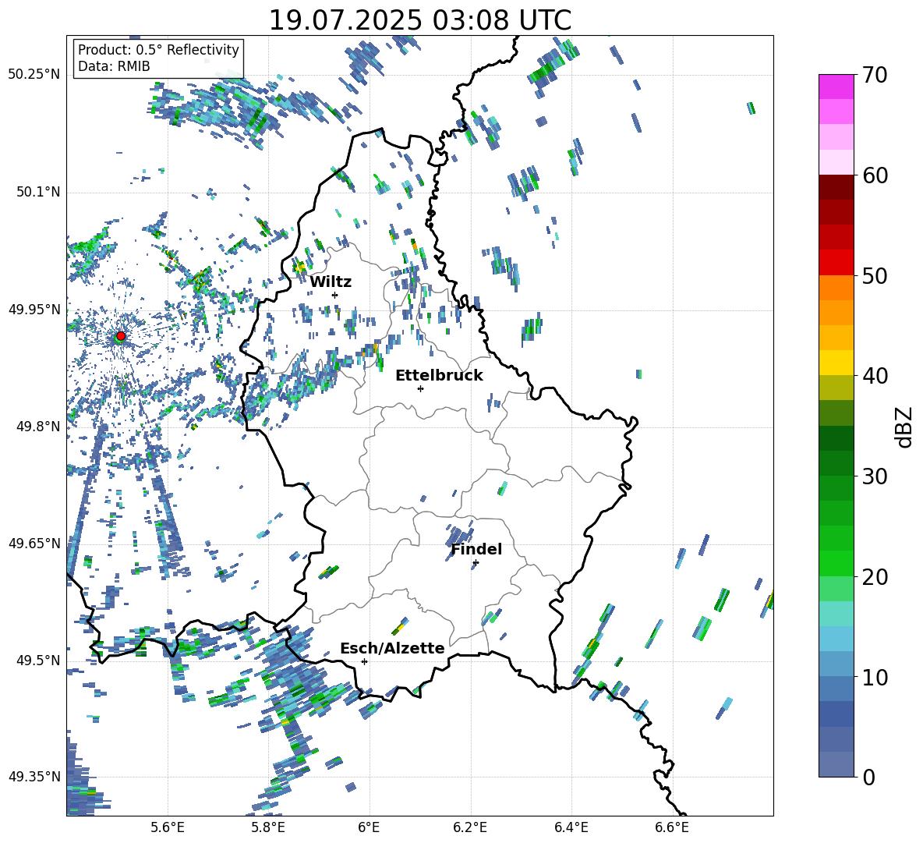Viewport: 923px width, 843px height.
Task: Pick the orange swatch just below 50
Action: (836, 287)
